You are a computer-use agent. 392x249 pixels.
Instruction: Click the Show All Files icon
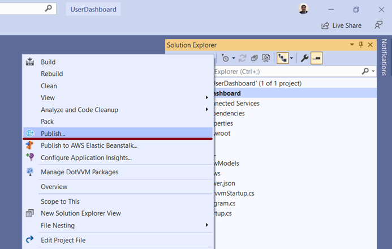coord(266,58)
